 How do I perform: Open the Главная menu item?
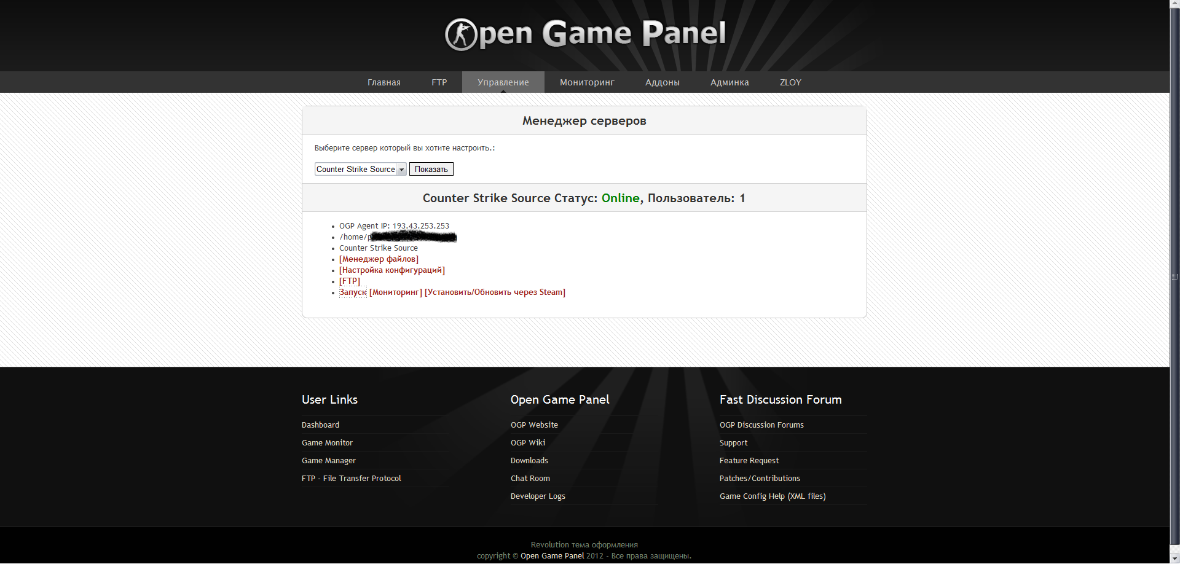coord(384,82)
